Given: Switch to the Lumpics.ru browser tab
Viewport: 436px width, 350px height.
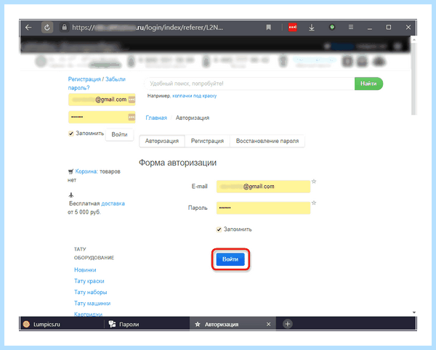Looking at the screenshot, I should (62, 324).
